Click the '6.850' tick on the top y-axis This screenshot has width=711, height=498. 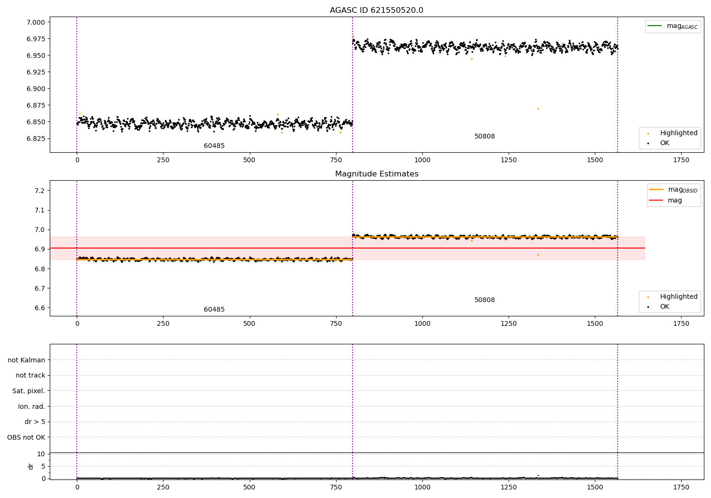tap(36, 122)
